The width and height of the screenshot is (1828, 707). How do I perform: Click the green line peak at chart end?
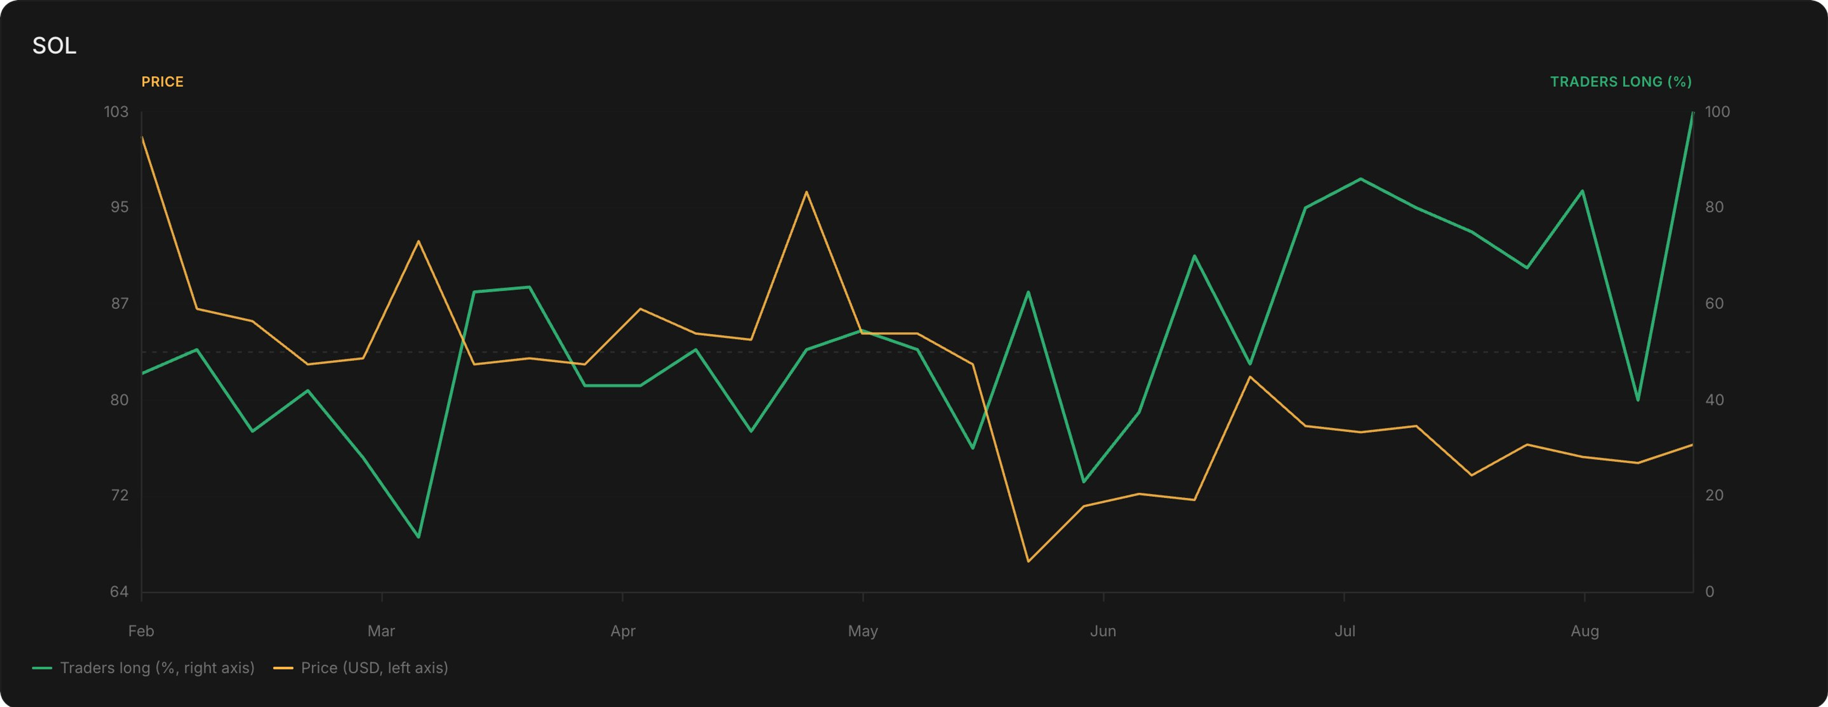point(1692,112)
